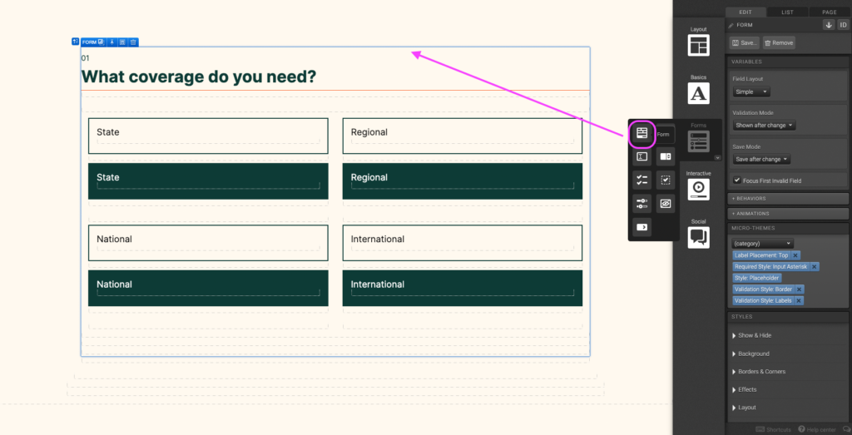The height and width of the screenshot is (435, 852).
Task: Switch to the Page tab
Action: click(x=830, y=12)
